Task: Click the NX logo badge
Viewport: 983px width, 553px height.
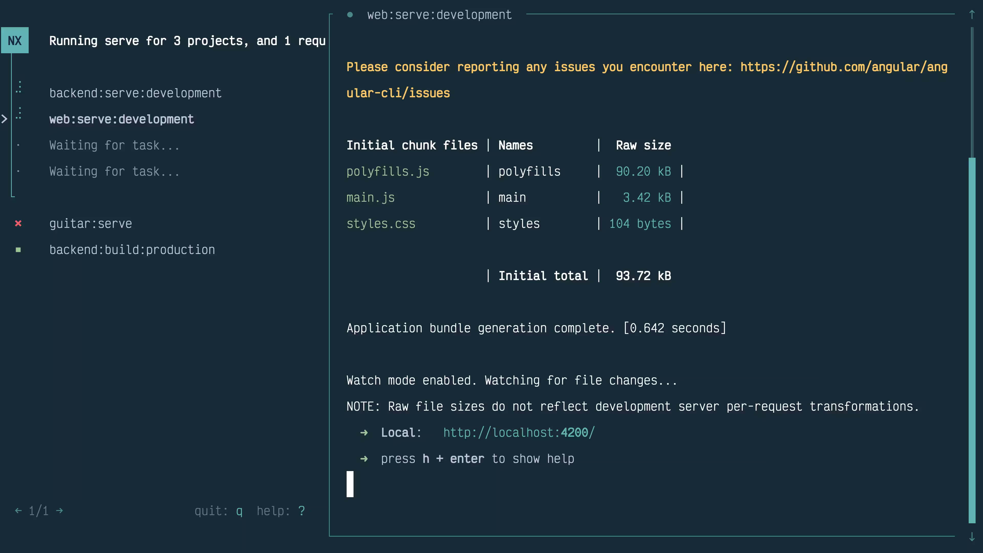Action: click(15, 40)
